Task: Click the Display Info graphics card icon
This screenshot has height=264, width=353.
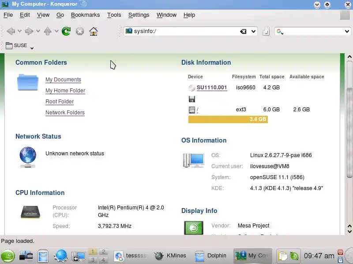Action: (194, 227)
